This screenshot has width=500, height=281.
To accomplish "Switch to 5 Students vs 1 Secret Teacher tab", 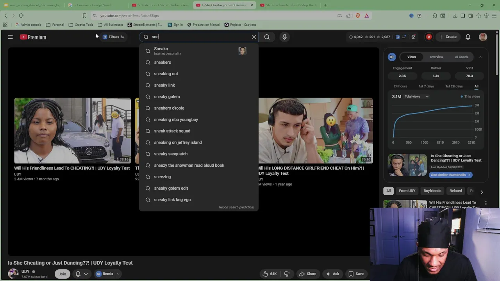I will 160,5.
